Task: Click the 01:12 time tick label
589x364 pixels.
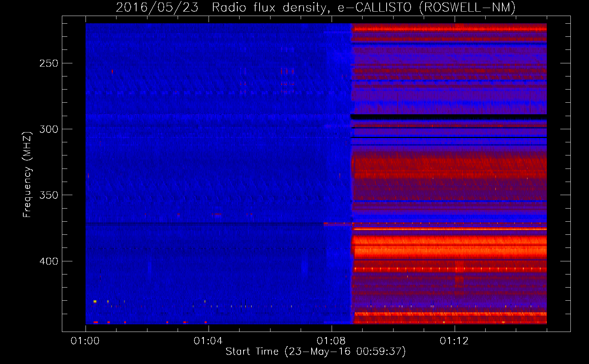Action: [454, 341]
